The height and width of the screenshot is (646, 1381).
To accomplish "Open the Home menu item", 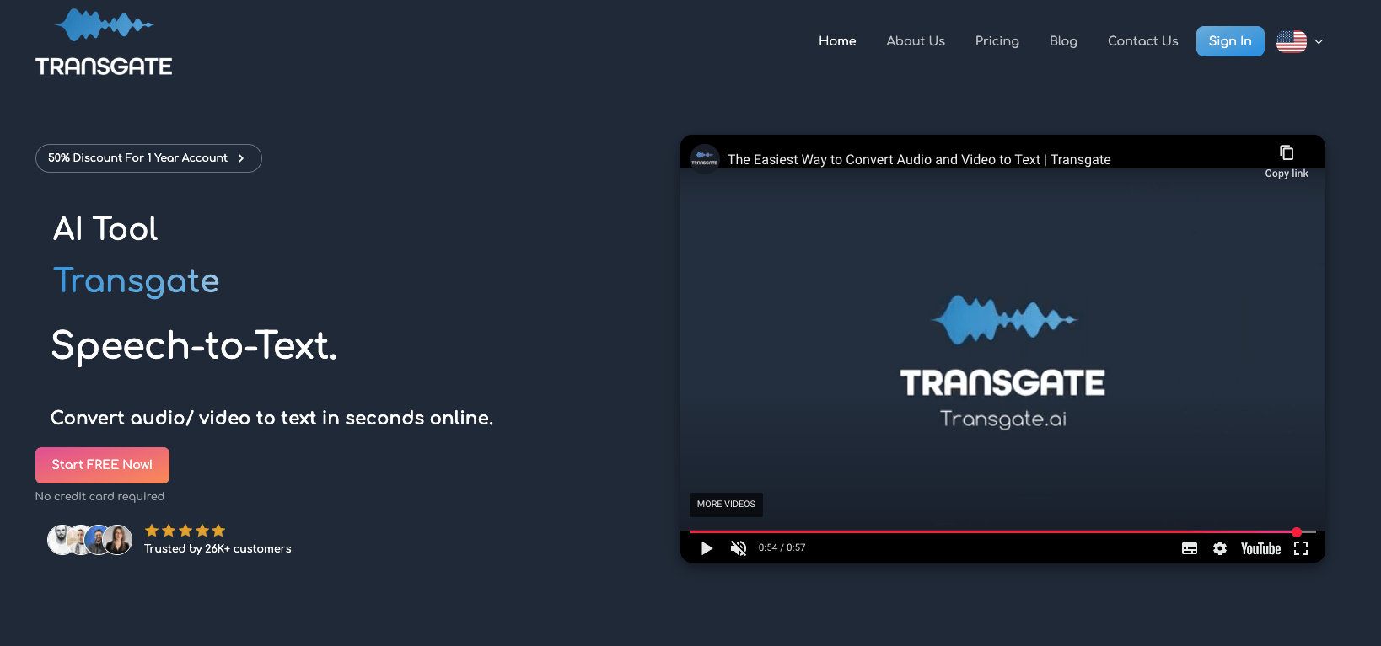I will pyautogui.click(x=837, y=40).
